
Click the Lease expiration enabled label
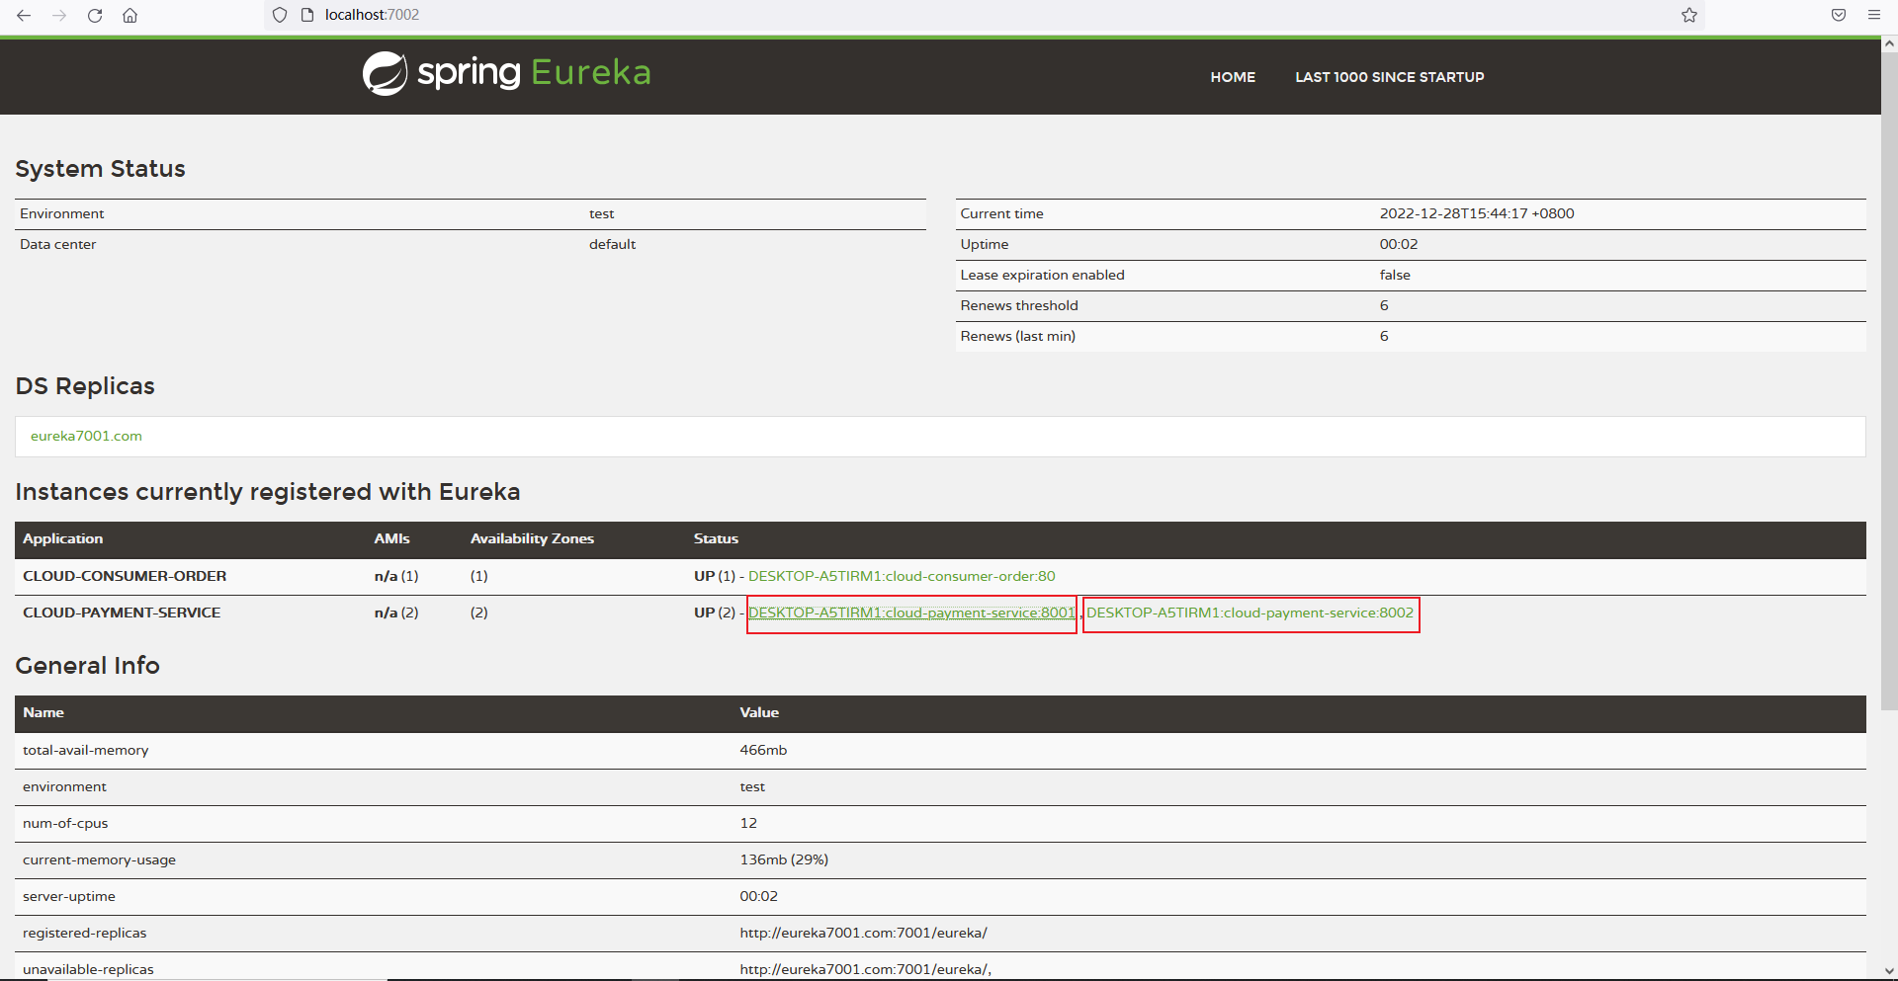click(x=1042, y=275)
